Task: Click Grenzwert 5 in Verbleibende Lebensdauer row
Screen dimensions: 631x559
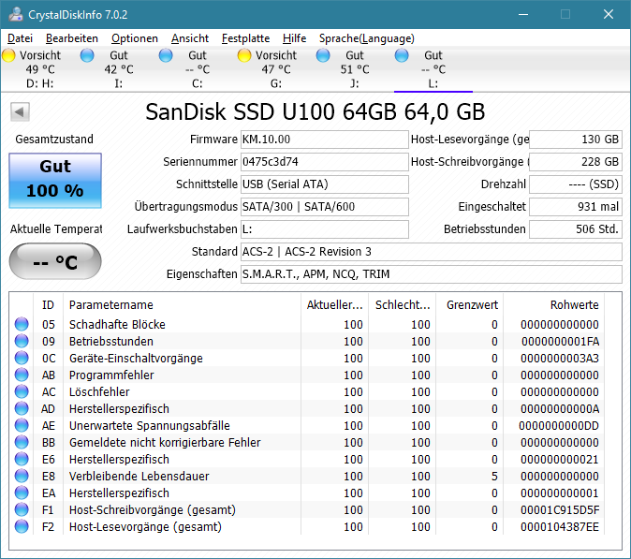Action: click(494, 477)
